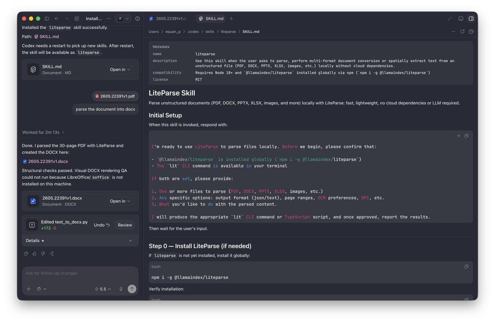
Task: Undo the text_to_docx.py edit
Action: (101, 225)
